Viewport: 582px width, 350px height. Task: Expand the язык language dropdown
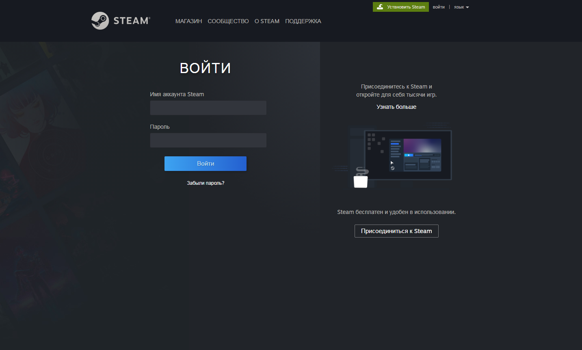coord(461,7)
